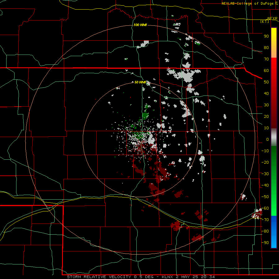Viewport: 279px width, 279px height.
Task: Click the -50 knot scale label
Action: coord(265,197)
